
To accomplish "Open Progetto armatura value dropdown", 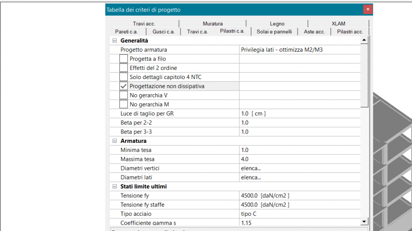I will tap(300, 50).
